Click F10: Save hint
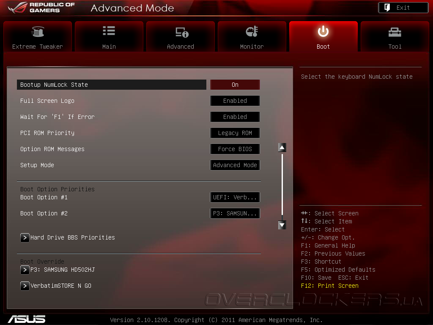 pos(316,278)
